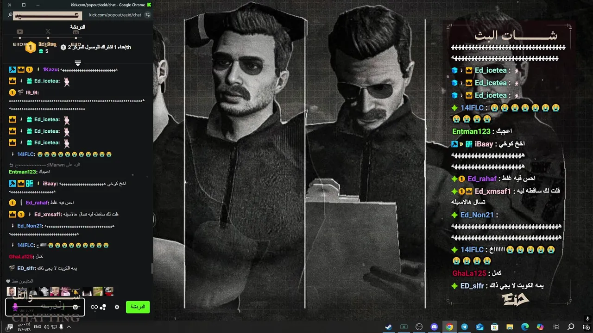The width and height of the screenshot is (593, 333).
Task: Click the gold rank 1 hexagon badge
Action: [x=31, y=47]
